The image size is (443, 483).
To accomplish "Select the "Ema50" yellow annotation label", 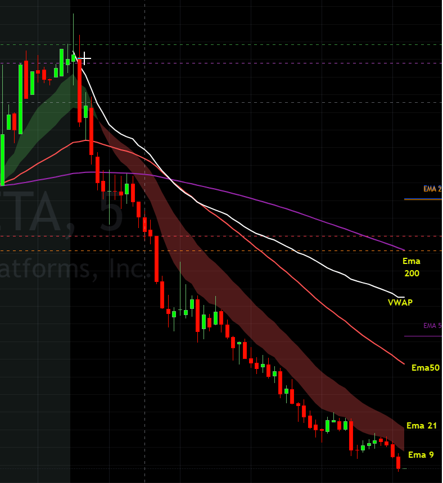I will coord(426,367).
